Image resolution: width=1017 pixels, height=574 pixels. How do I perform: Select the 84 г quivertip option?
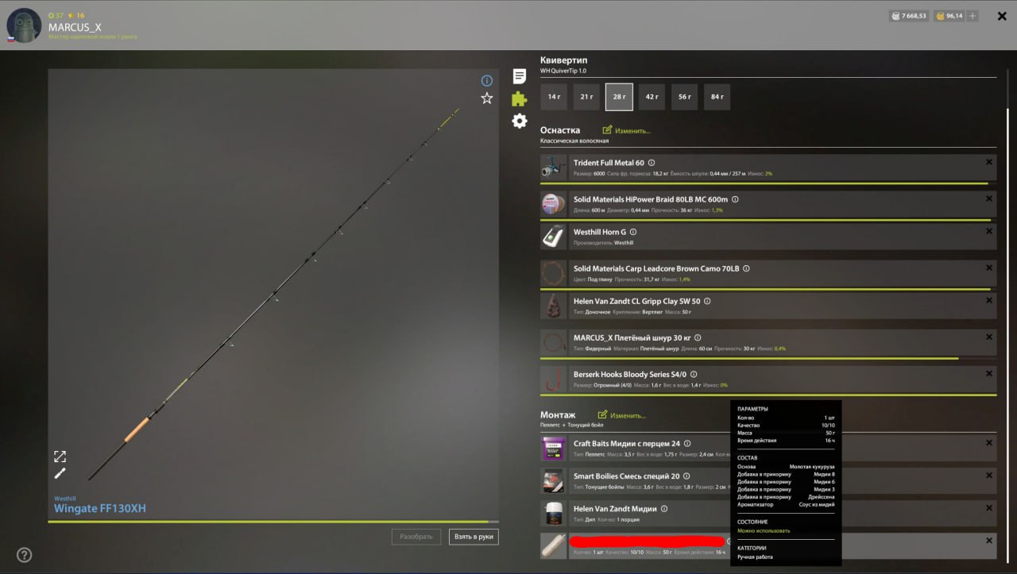click(717, 97)
